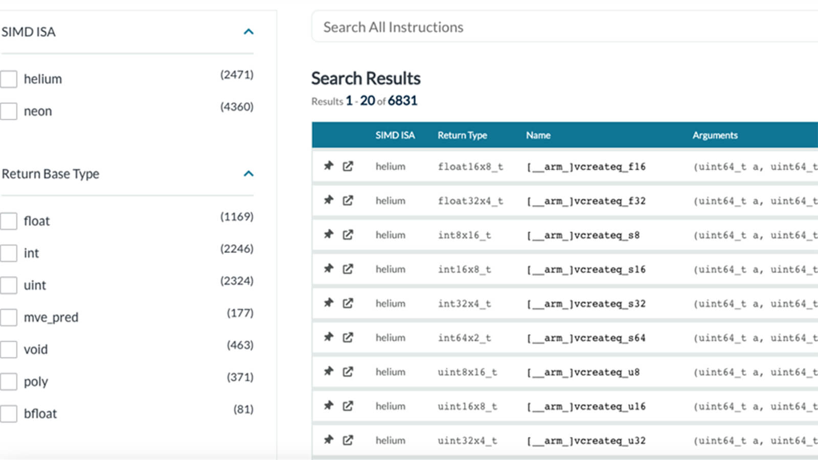Enable the helium SIMD ISA filter
818x460 pixels.
pyautogui.click(x=9, y=79)
